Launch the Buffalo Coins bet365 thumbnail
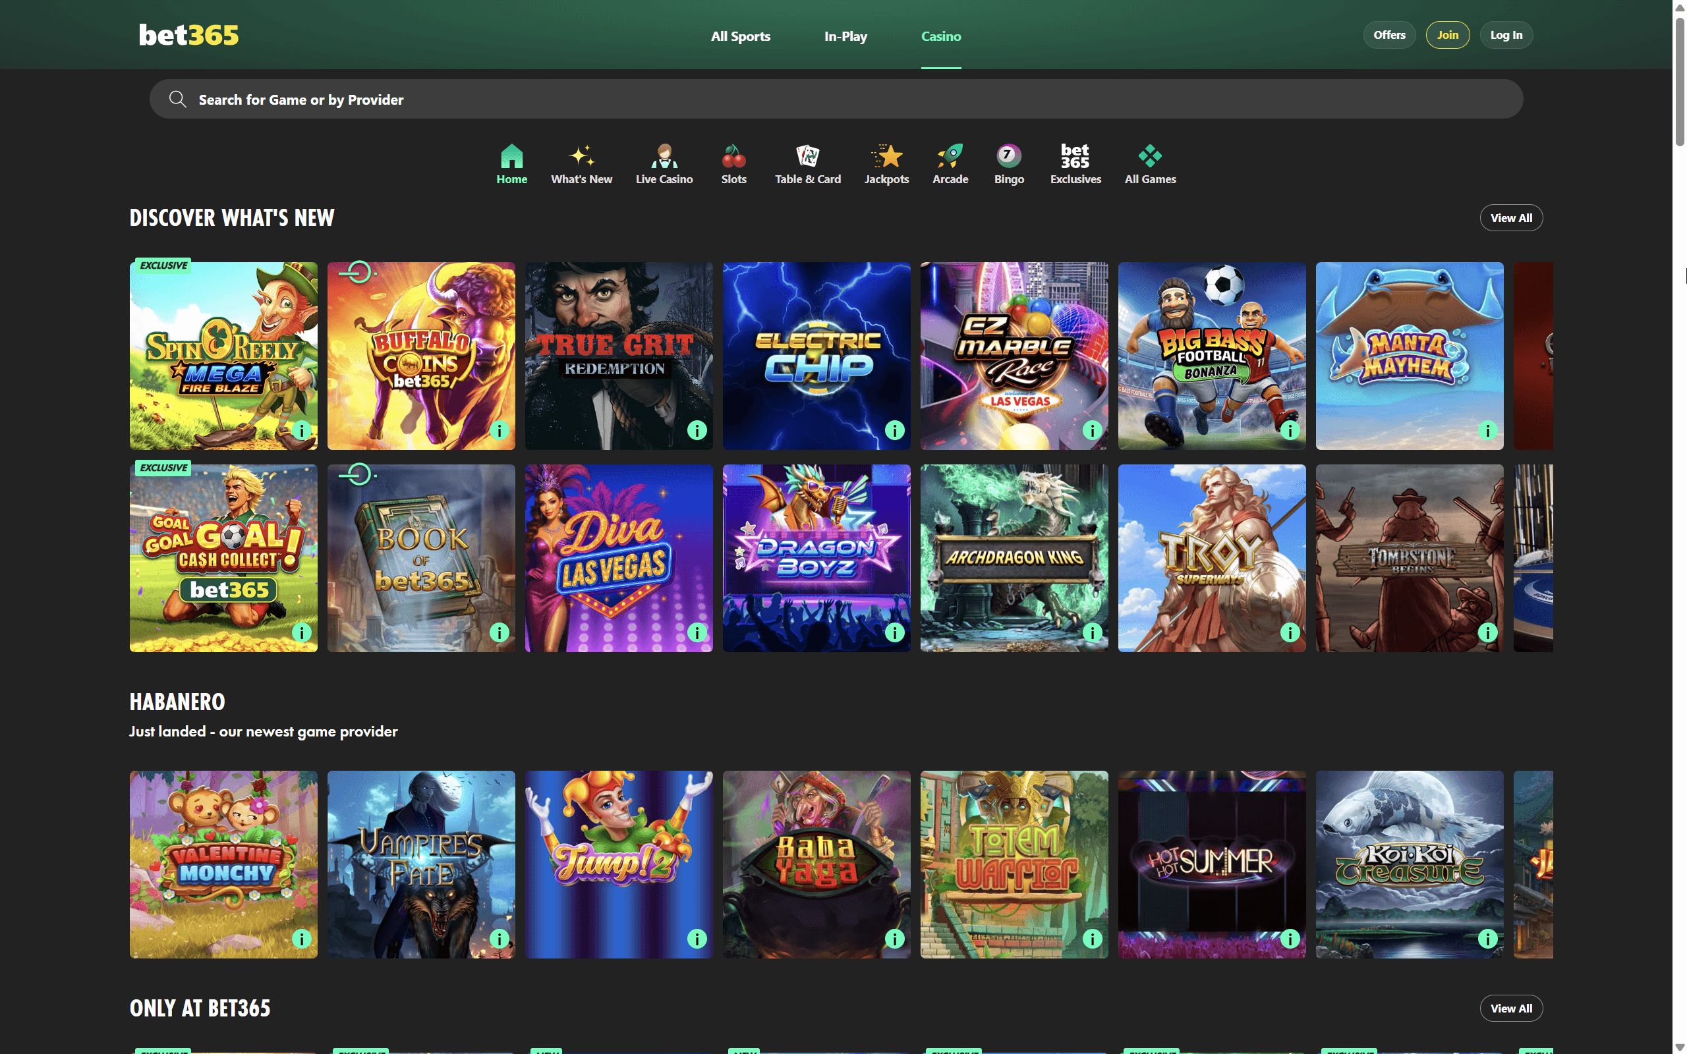Image resolution: width=1687 pixels, height=1054 pixels. point(421,356)
